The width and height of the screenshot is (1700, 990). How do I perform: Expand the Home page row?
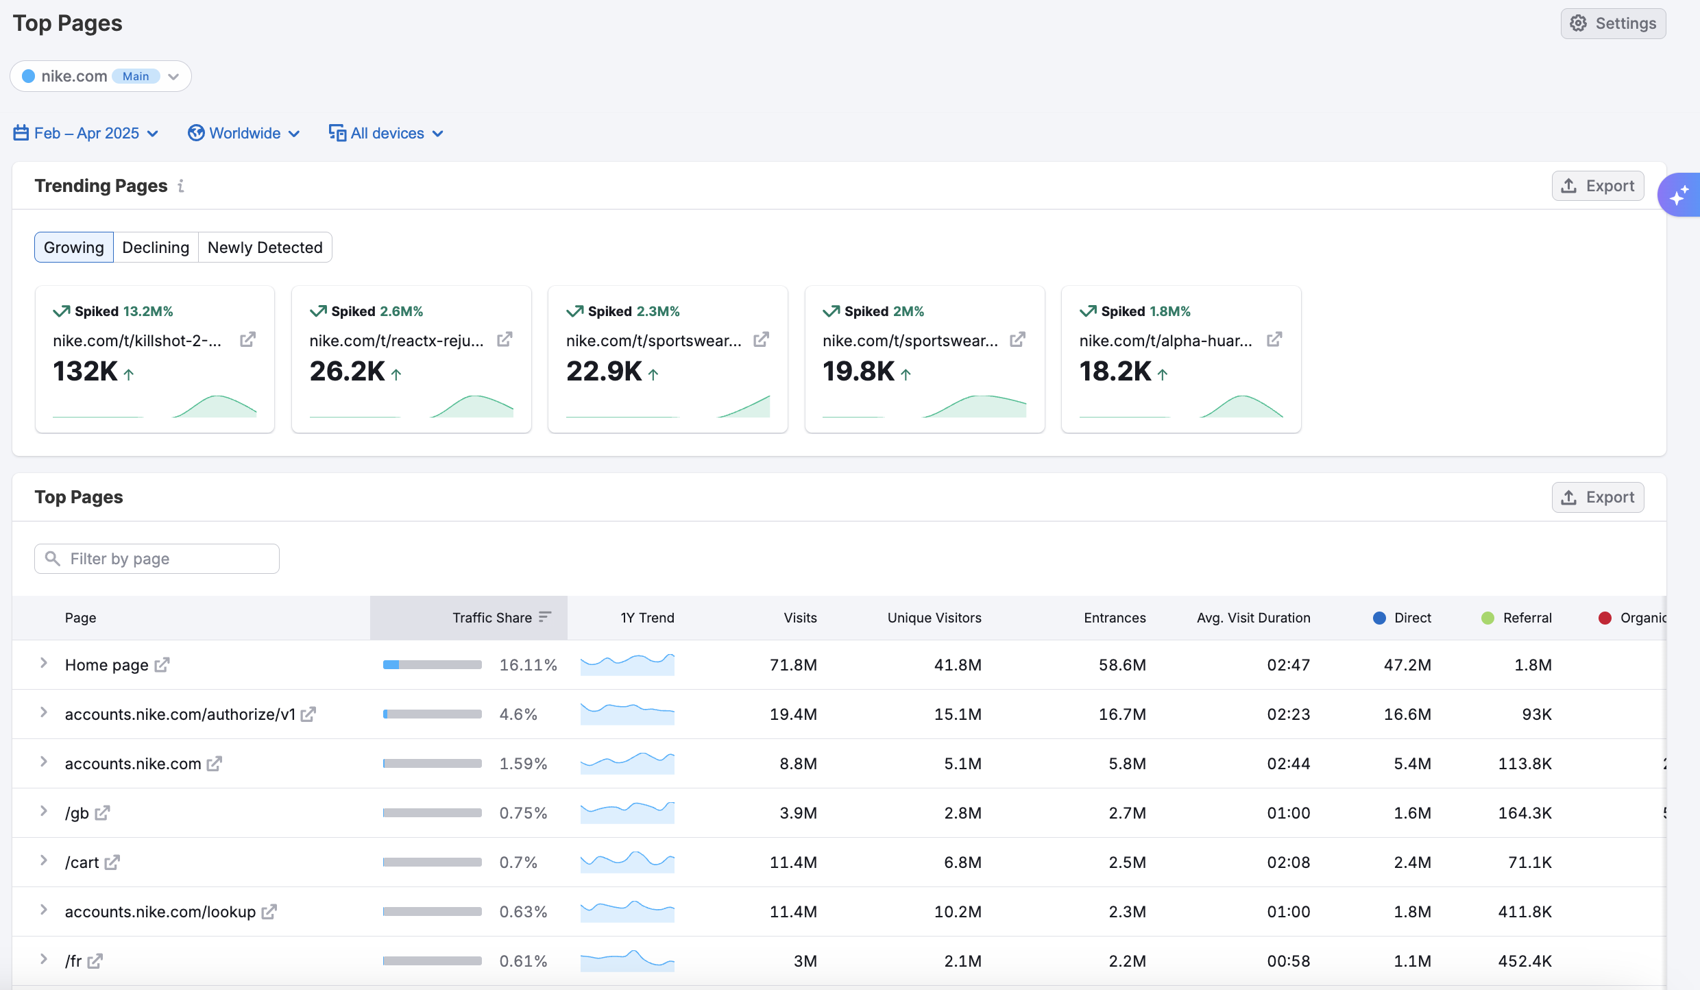pyautogui.click(x=43, y=663)
